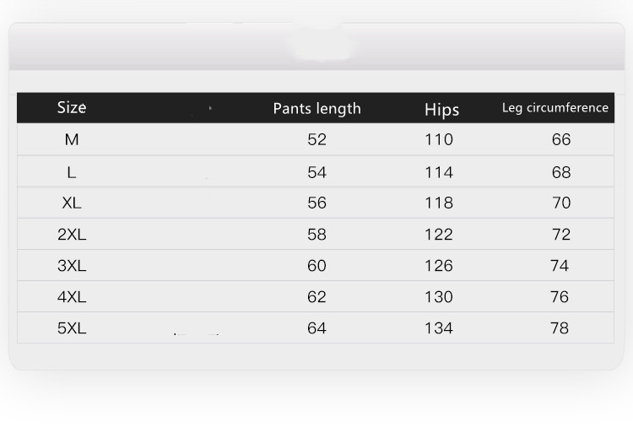
Task: Click the Pants length column header
Action: [x=316, y=109]
